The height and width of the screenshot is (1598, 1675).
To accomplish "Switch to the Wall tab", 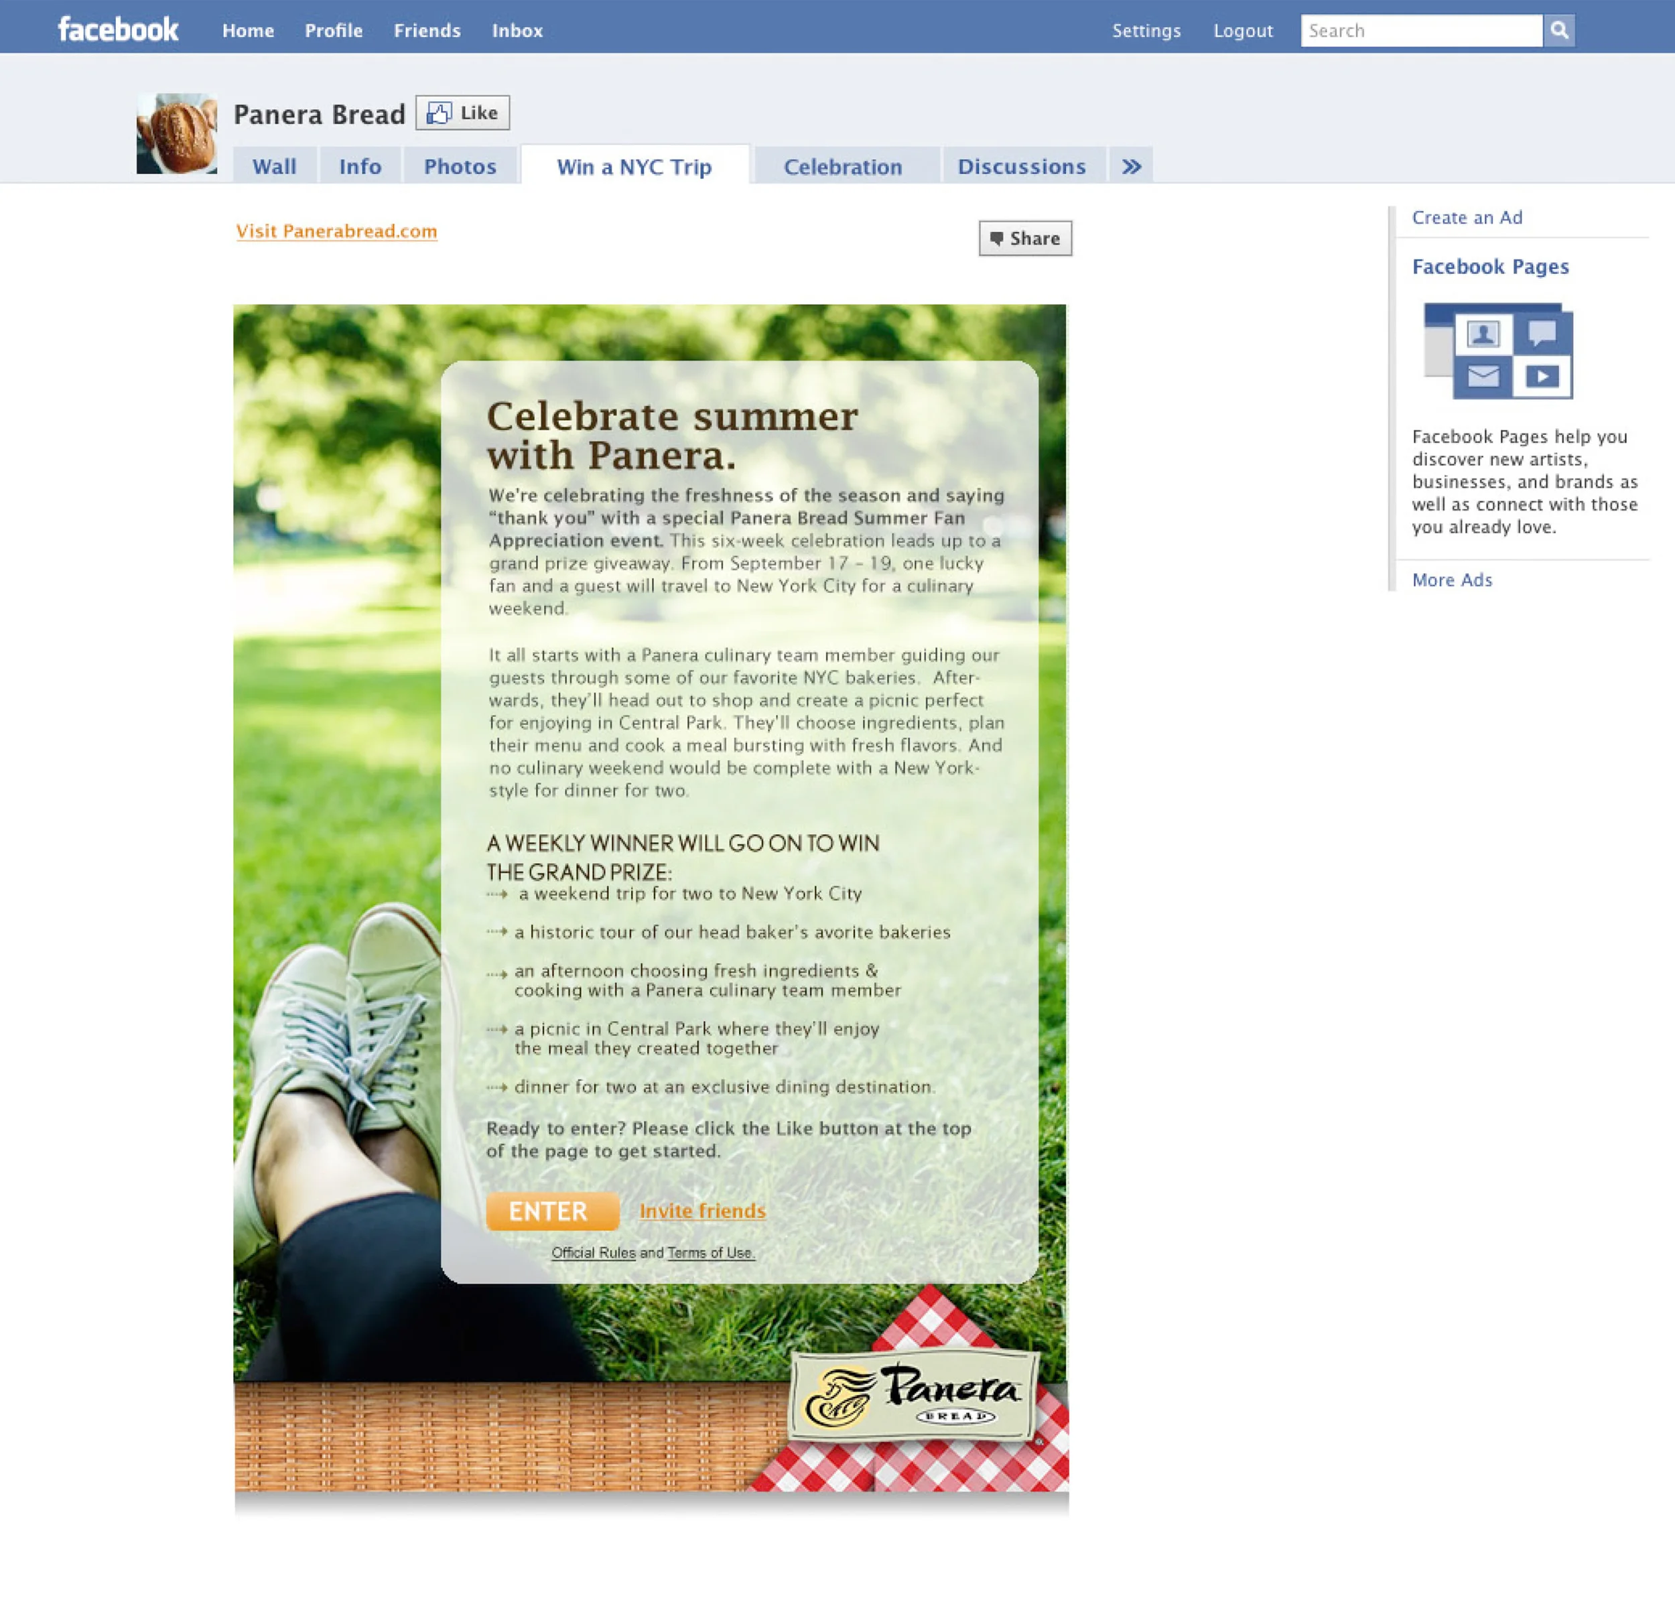I will (x=274, y=166).
